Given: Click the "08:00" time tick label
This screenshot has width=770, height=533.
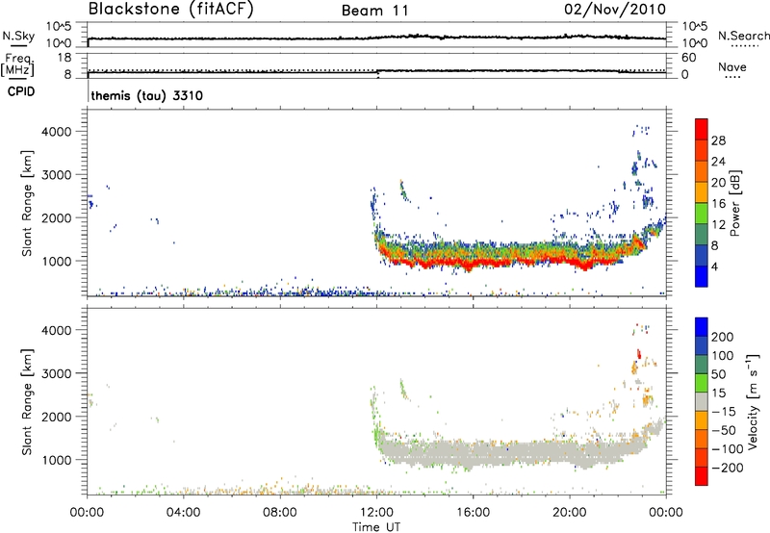Looking at the screenshot, I should (x=279, y=513).
